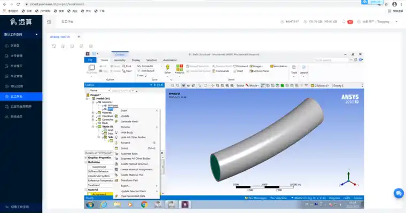Reload the browser page
Viewport: 406px width, 213px height.
[x=18, y=4]
